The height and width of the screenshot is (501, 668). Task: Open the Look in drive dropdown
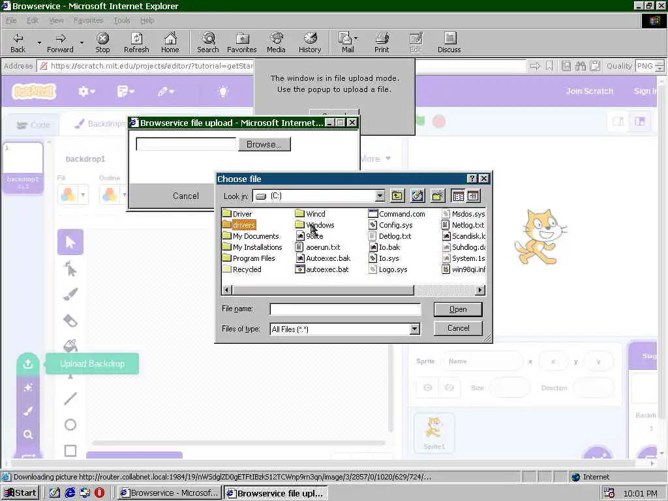point(380,196)
